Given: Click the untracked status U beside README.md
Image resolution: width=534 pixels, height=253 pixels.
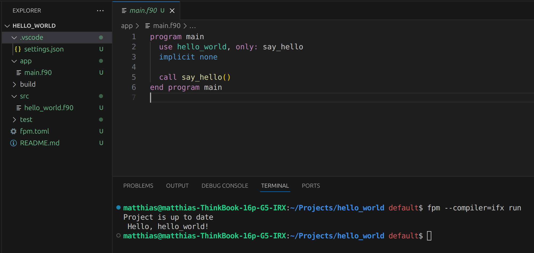Looking at the screenshot, I should click(x=101, y=143).
